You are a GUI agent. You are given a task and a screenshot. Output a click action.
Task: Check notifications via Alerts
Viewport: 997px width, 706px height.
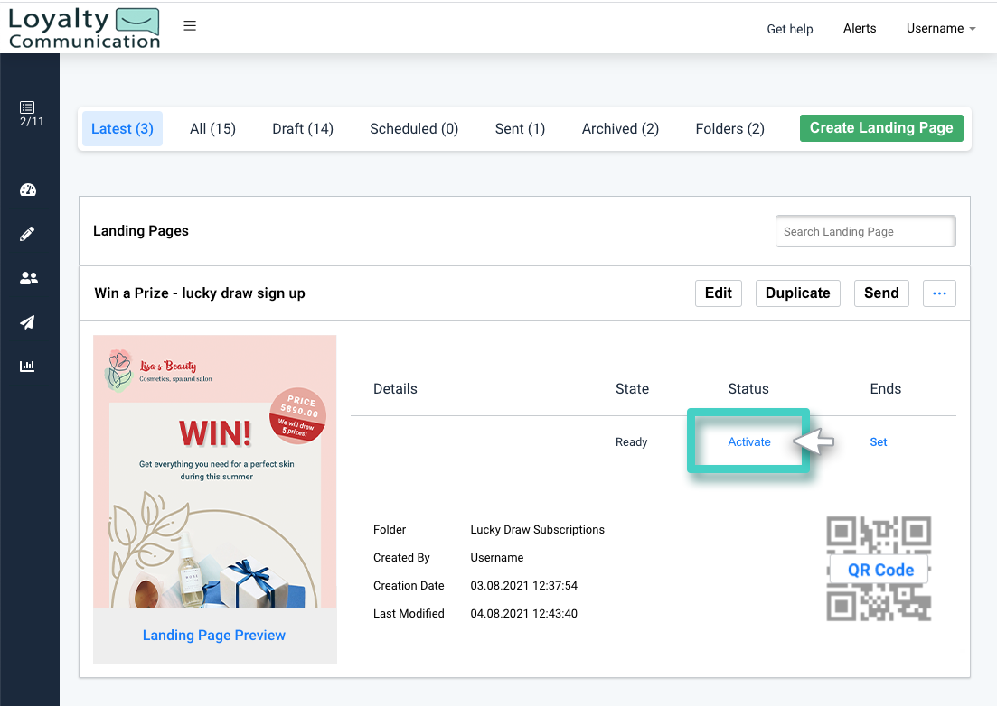pos(859,28)
